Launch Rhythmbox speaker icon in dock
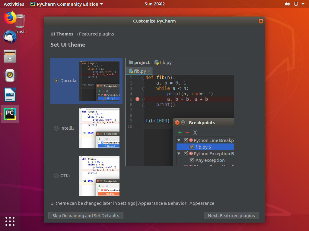Viewport: 309px width, 231px height. 10,75
